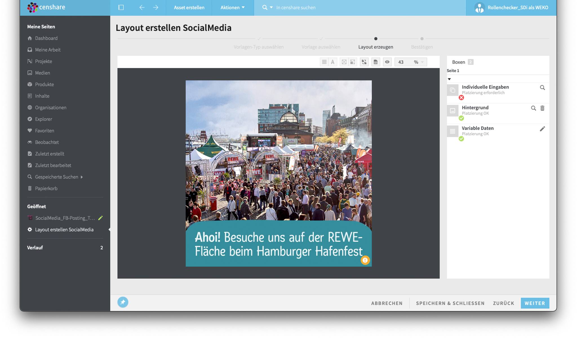Click the Favoriten heart icon

point(30,131)
